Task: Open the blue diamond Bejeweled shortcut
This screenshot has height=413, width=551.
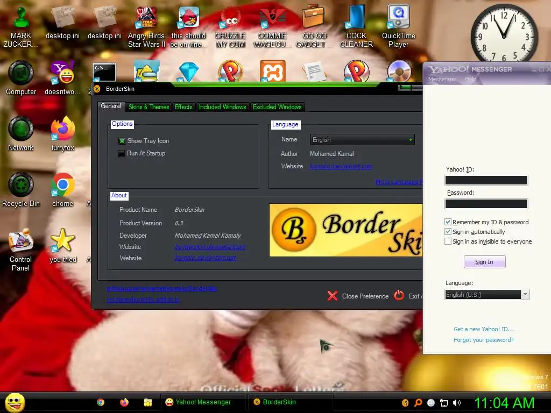Action: click(188, 72)
